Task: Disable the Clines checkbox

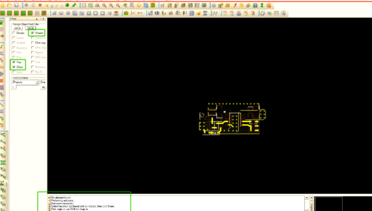Action: pyautogui.click(x=14, y=66)
